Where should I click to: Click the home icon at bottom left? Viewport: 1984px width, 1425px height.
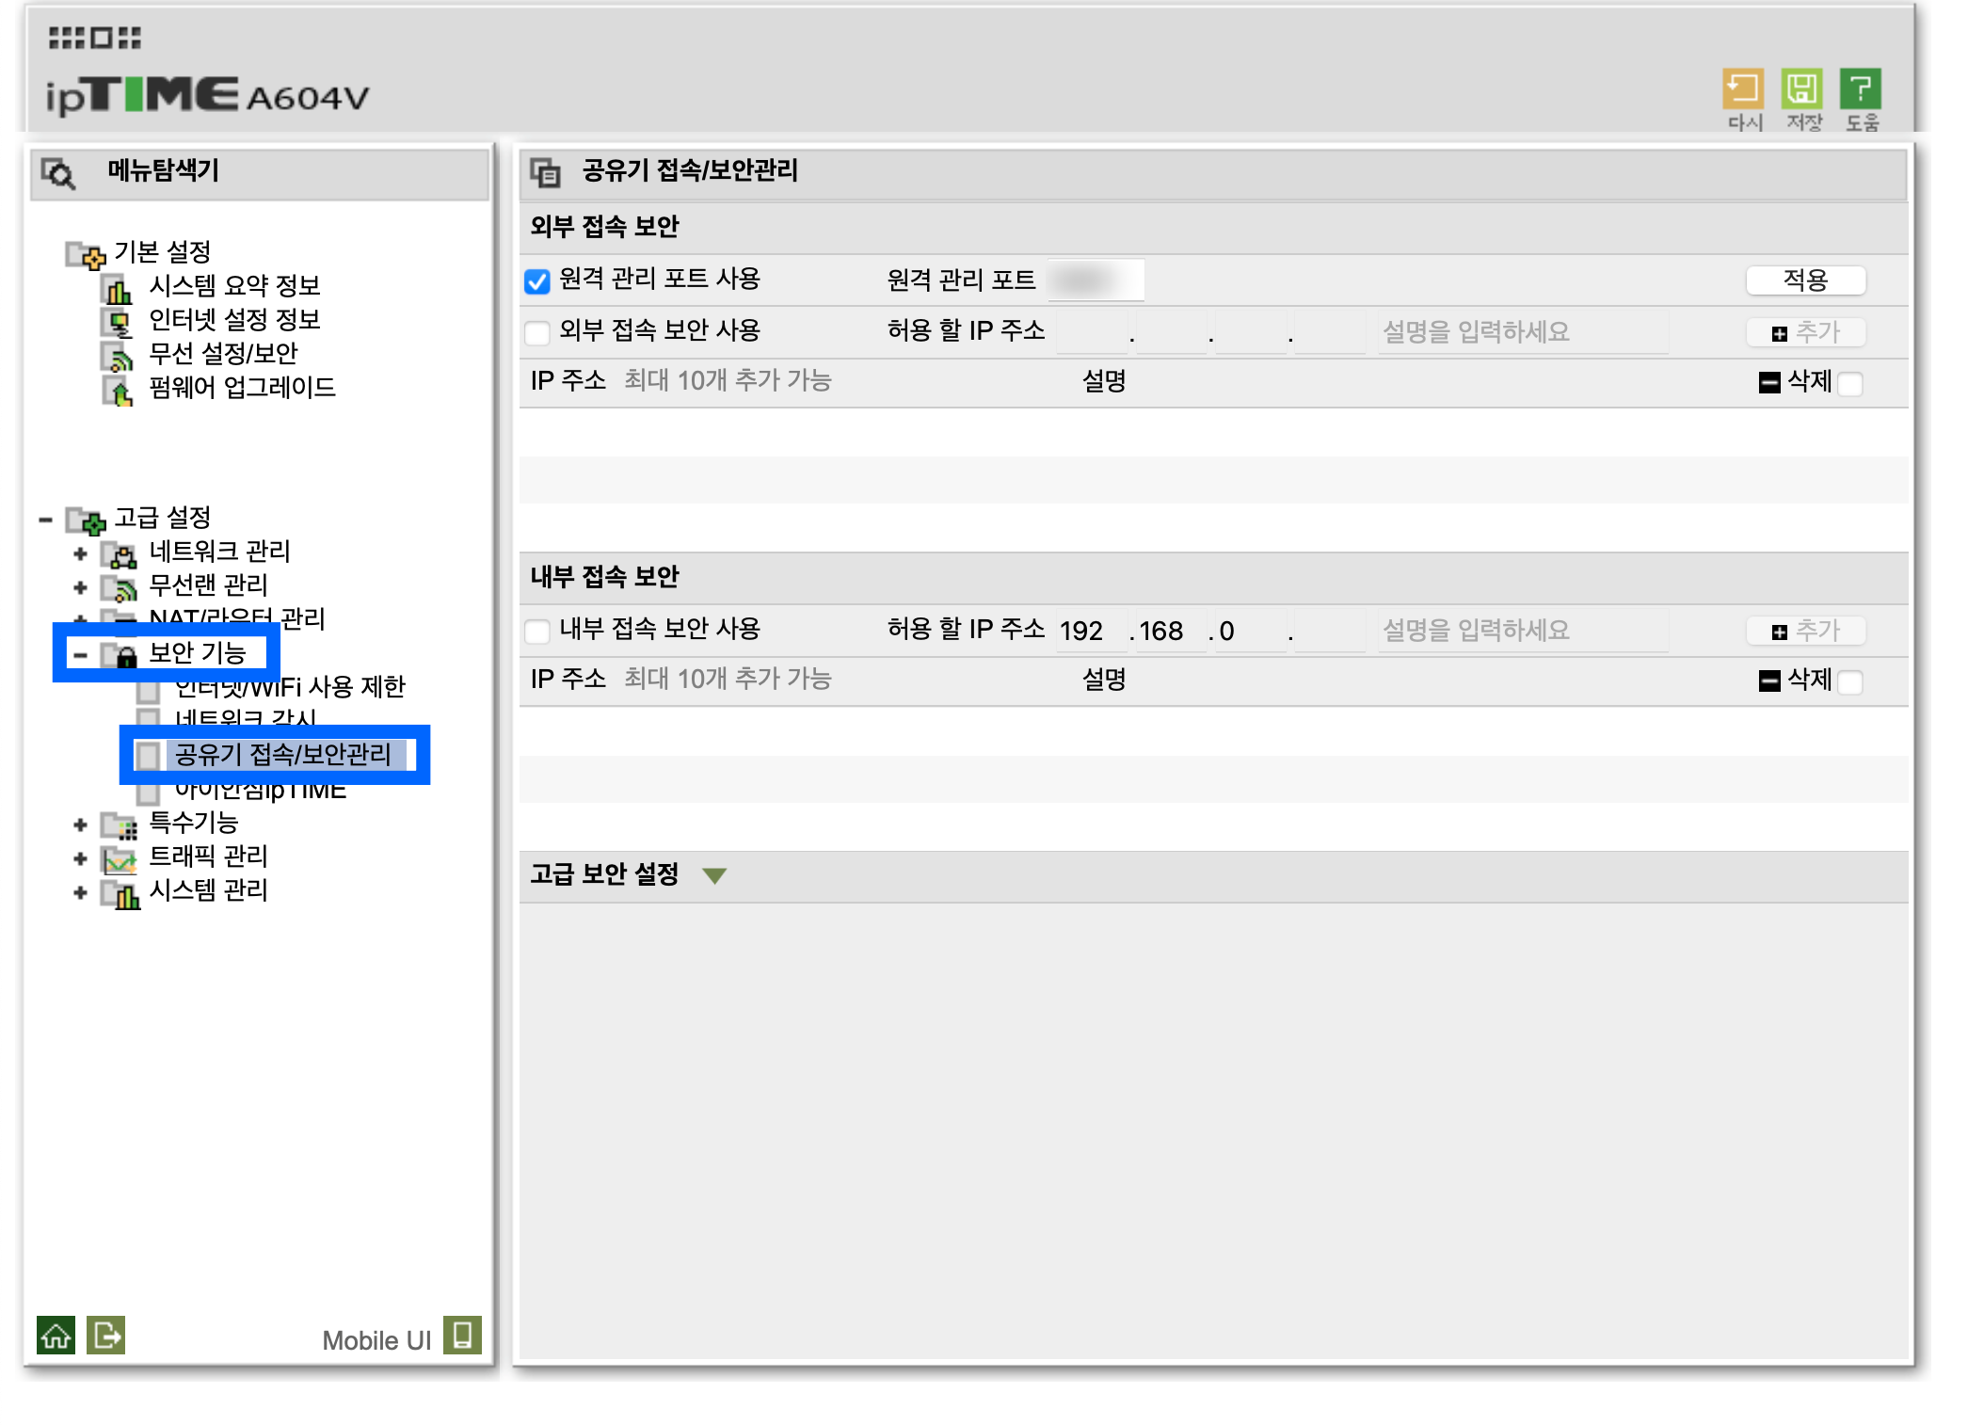click(56, 1335)
